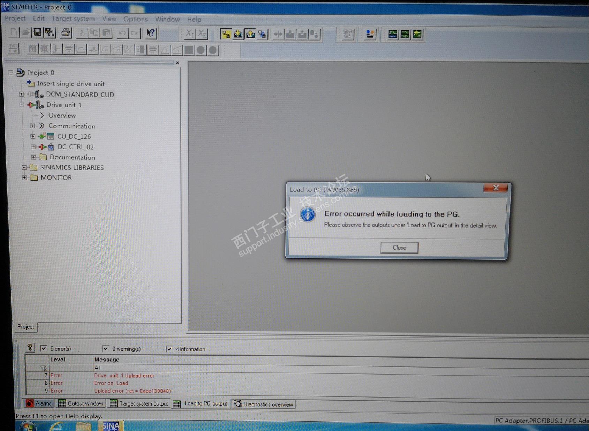This screenshot has height=431, width=589.
Task: Click the question mark help icon in Alarms panel
Action: [x=30, y=347]
